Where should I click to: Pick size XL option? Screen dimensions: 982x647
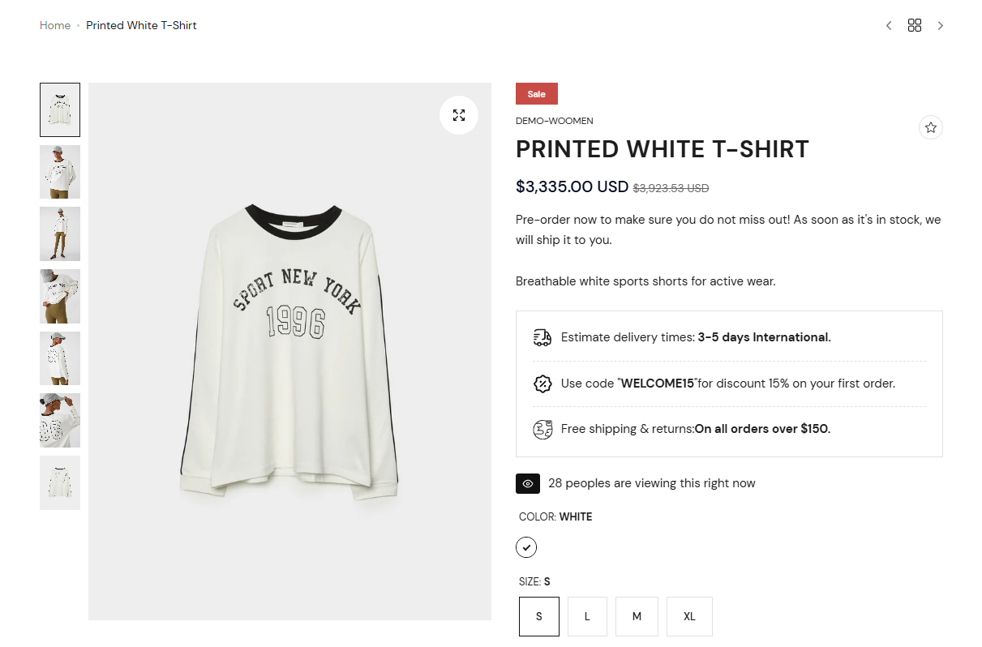(x=689, y=616)
